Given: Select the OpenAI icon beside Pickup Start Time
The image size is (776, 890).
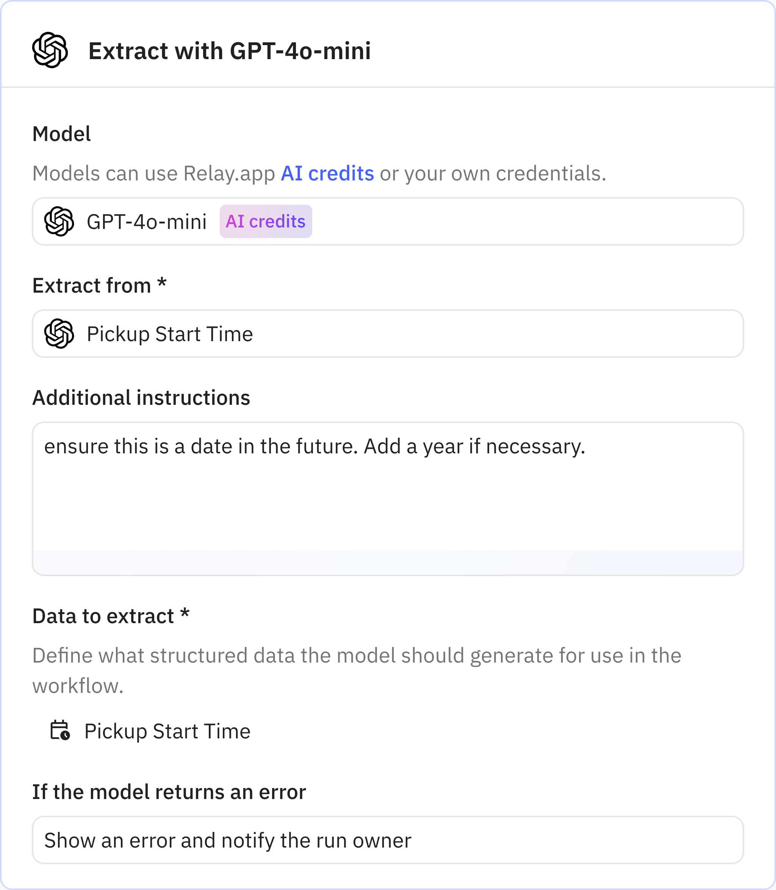Looking at the screenshot, I should pyautogui.click(x=61, y=334).
